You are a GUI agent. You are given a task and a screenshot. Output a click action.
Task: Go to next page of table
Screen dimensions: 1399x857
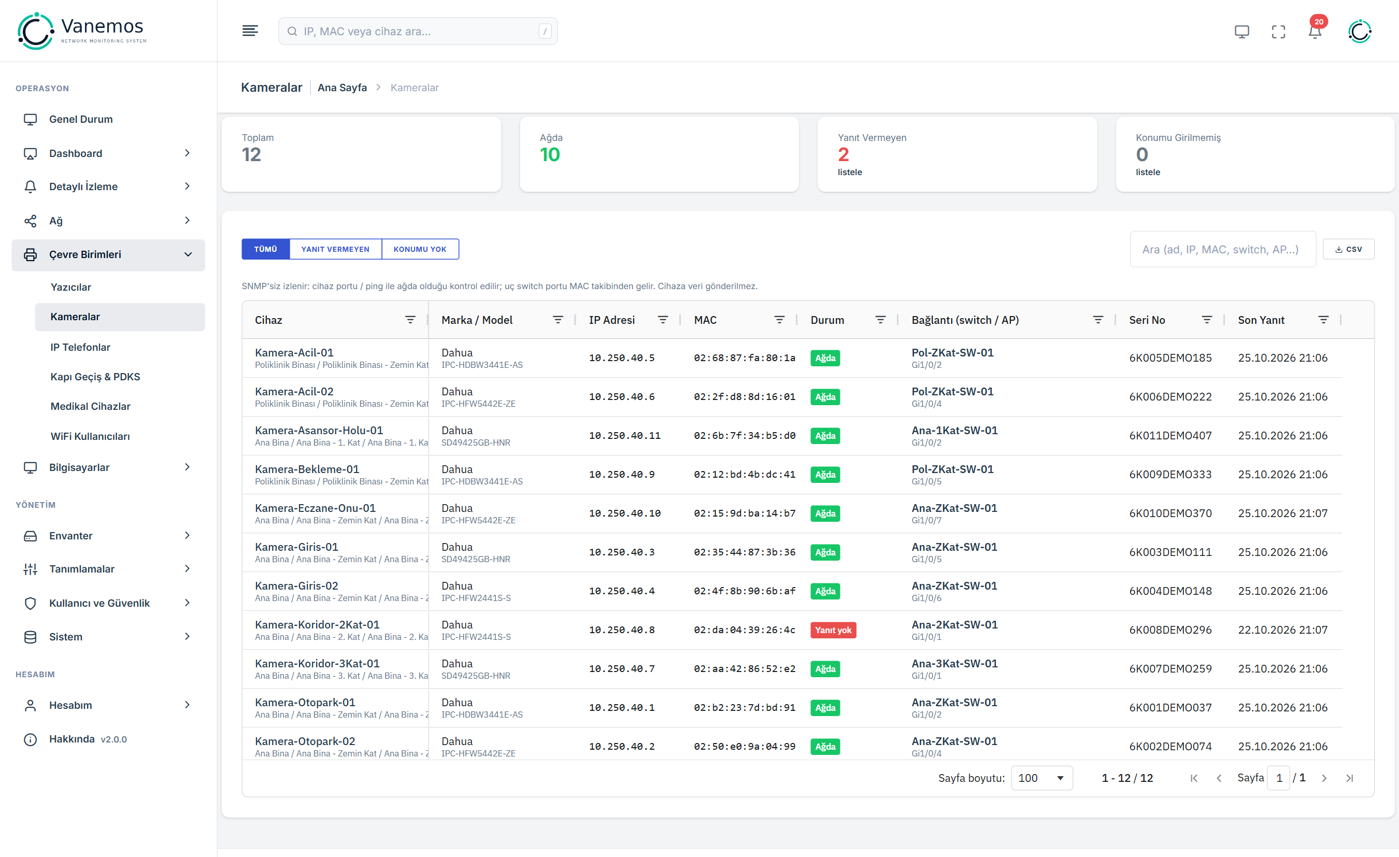point(1323,778)
